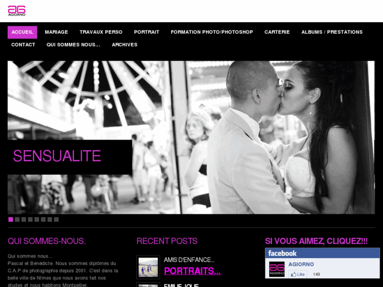
Task: Click the Si vous aimez, cliquez!!! heading
Action: tap(316, 241)
